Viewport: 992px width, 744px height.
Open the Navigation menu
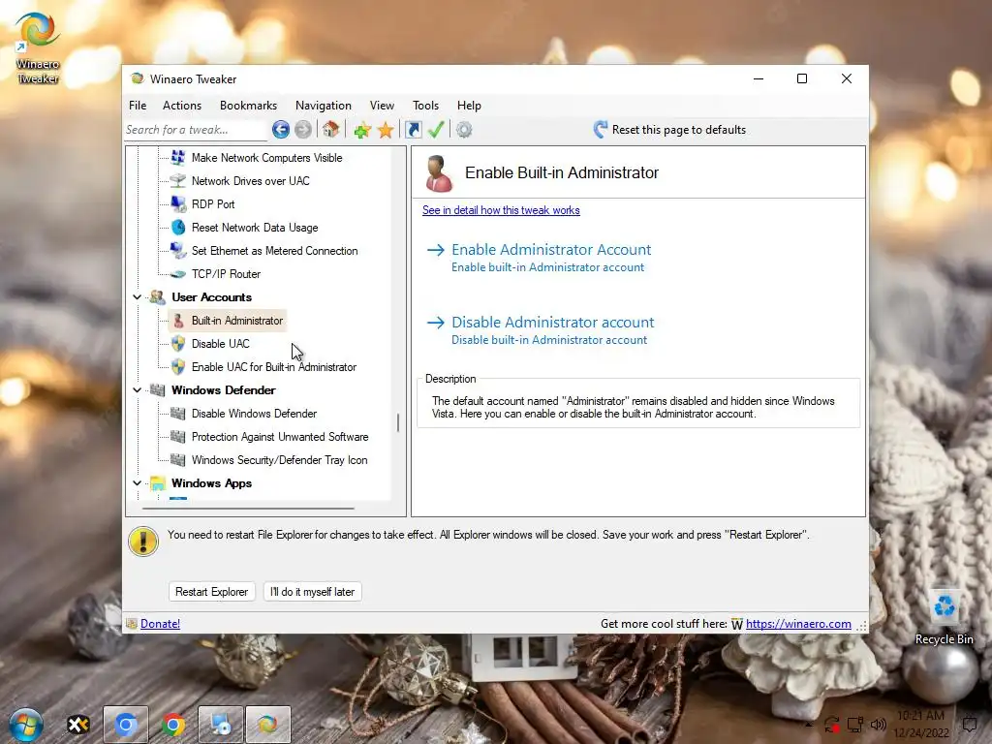click(x=324, y=106)
